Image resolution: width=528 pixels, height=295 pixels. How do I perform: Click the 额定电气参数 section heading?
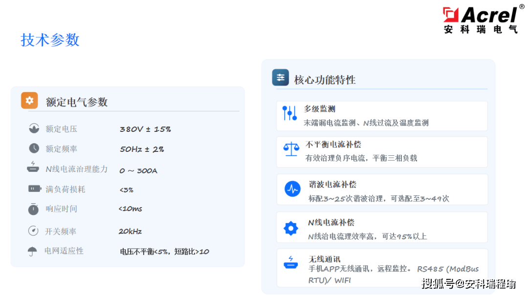[77, 102]
